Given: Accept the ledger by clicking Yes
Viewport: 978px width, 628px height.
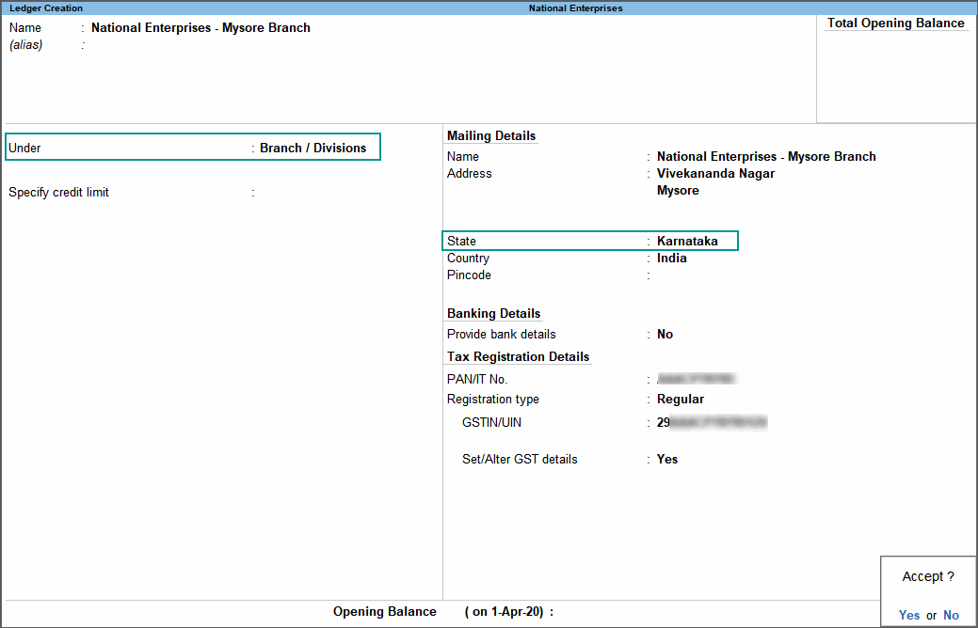Looking at the screenshot, I should [907, 615].
